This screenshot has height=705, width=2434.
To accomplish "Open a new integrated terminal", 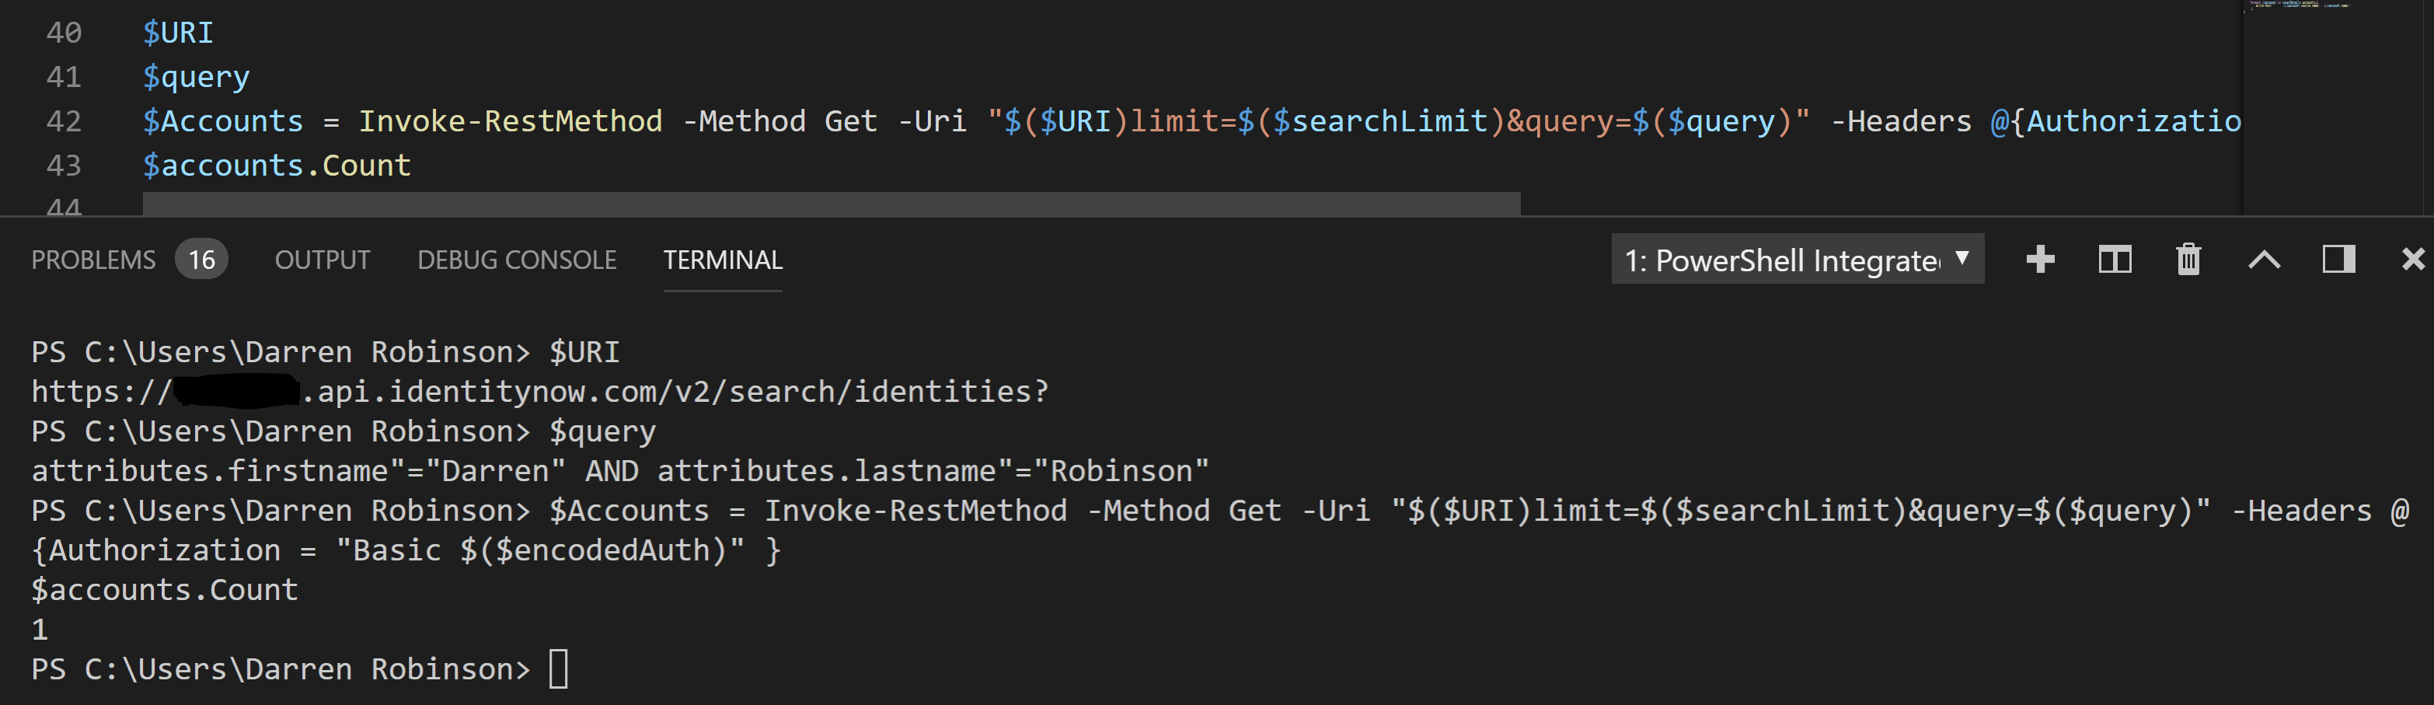I will click(x=2041, y=259).
